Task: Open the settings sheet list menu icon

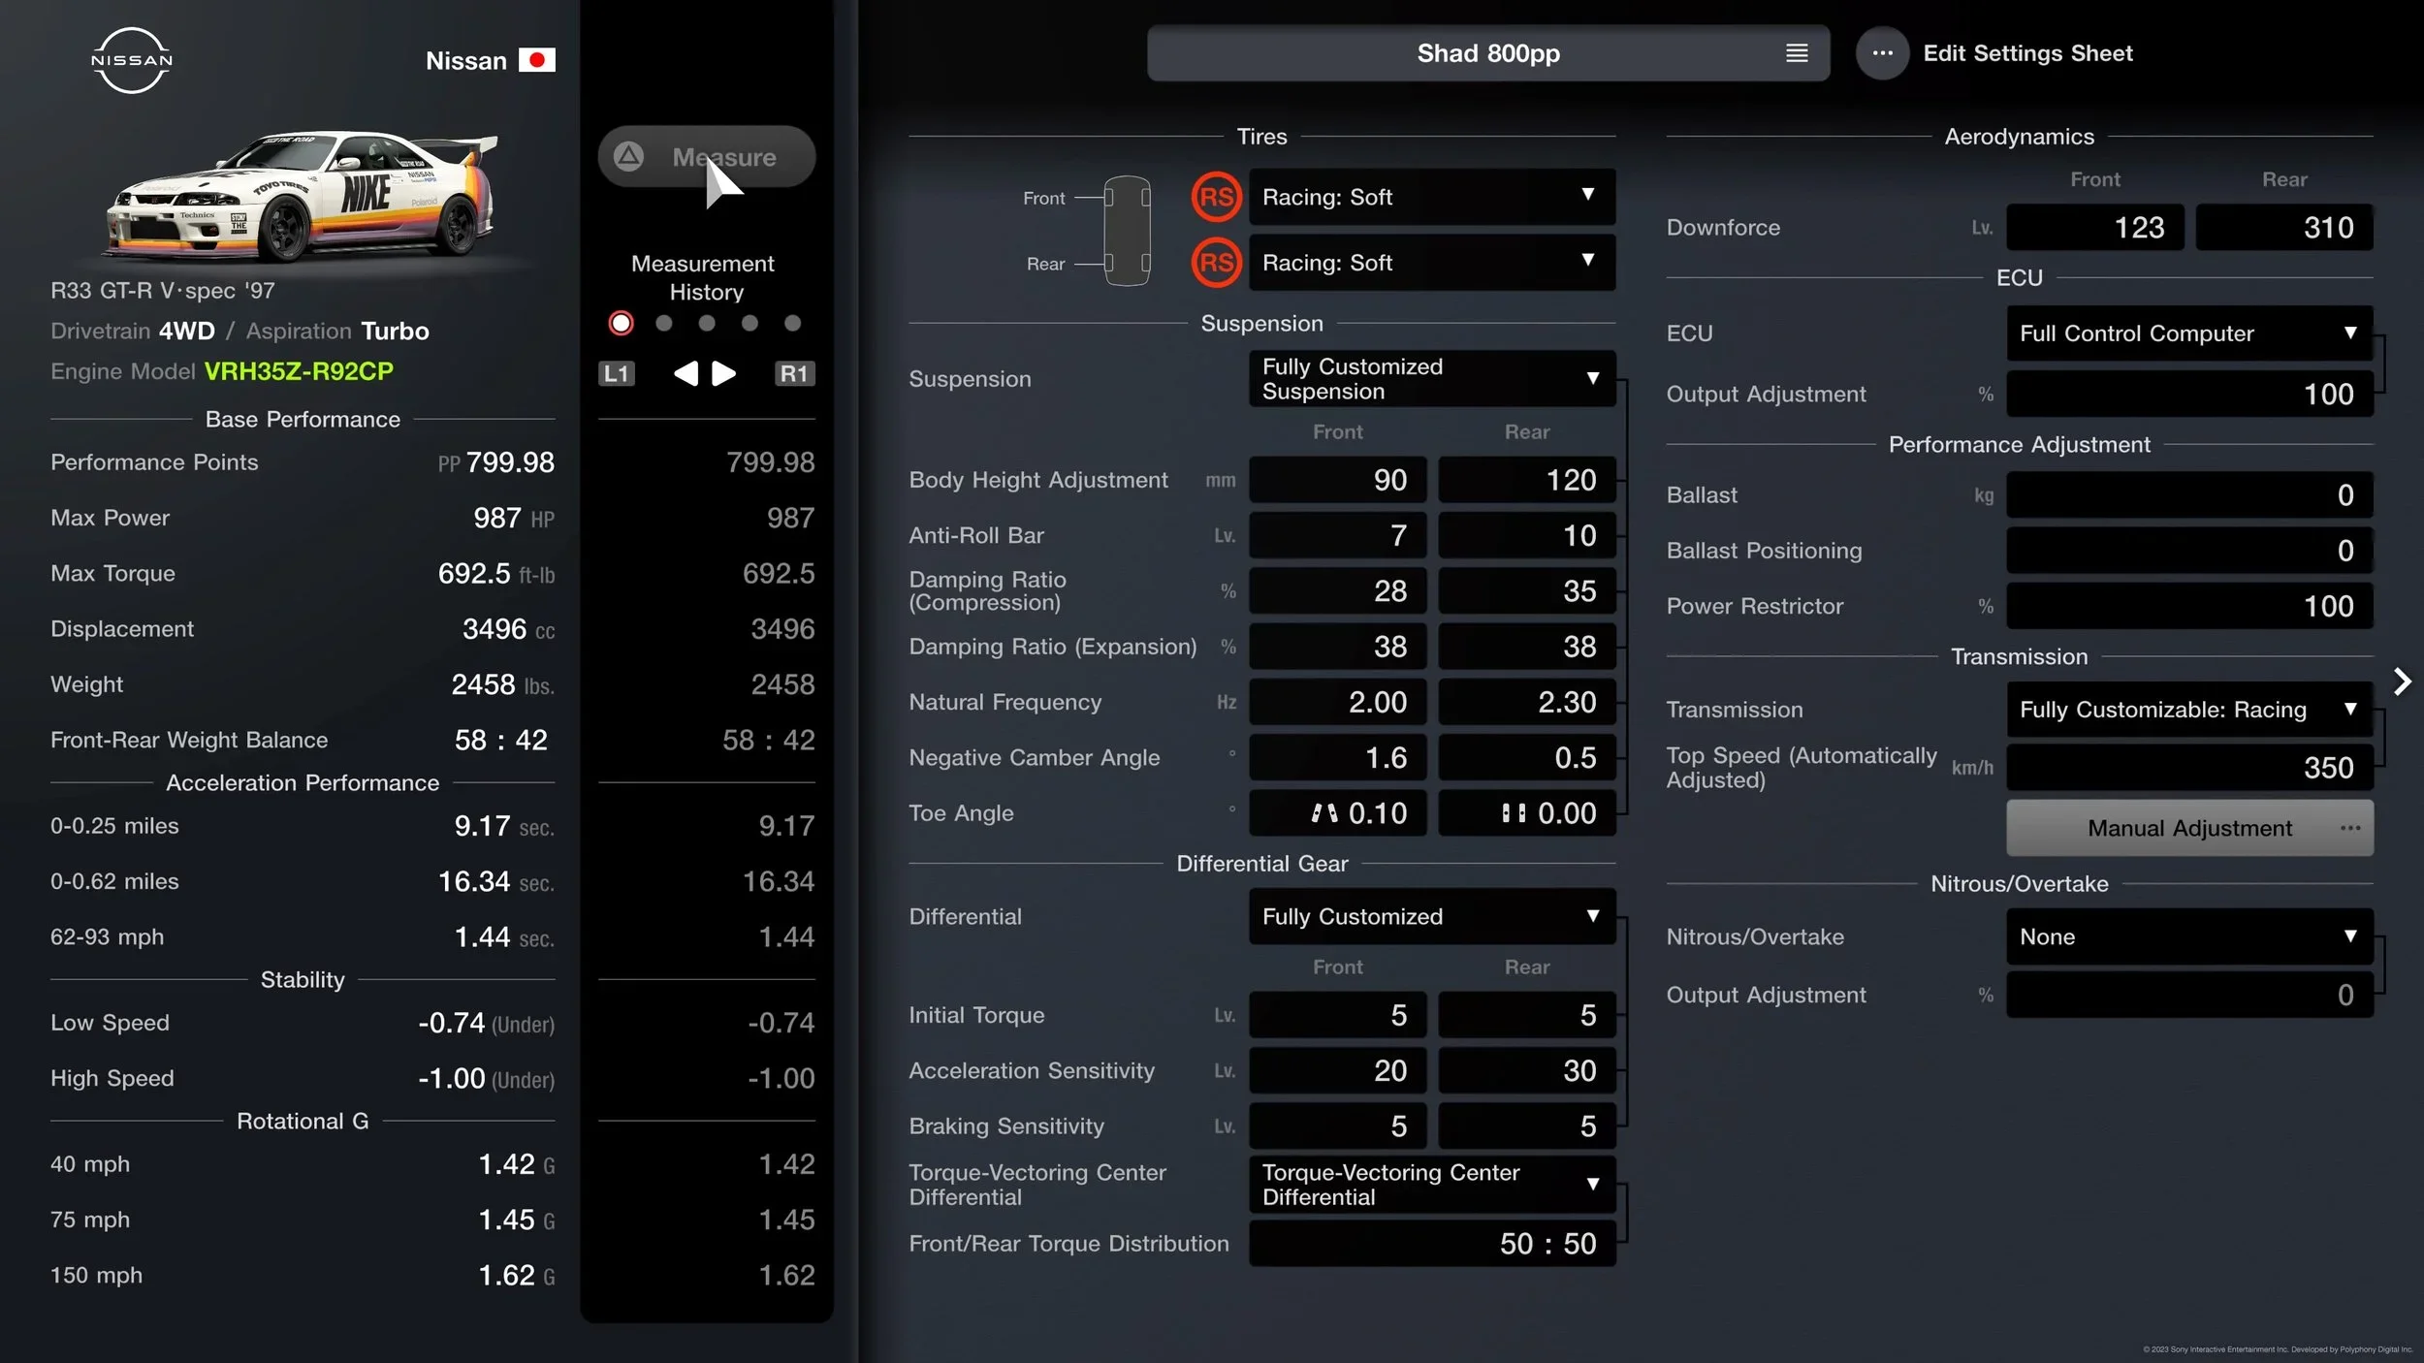Action: [x=1797, y=53]
